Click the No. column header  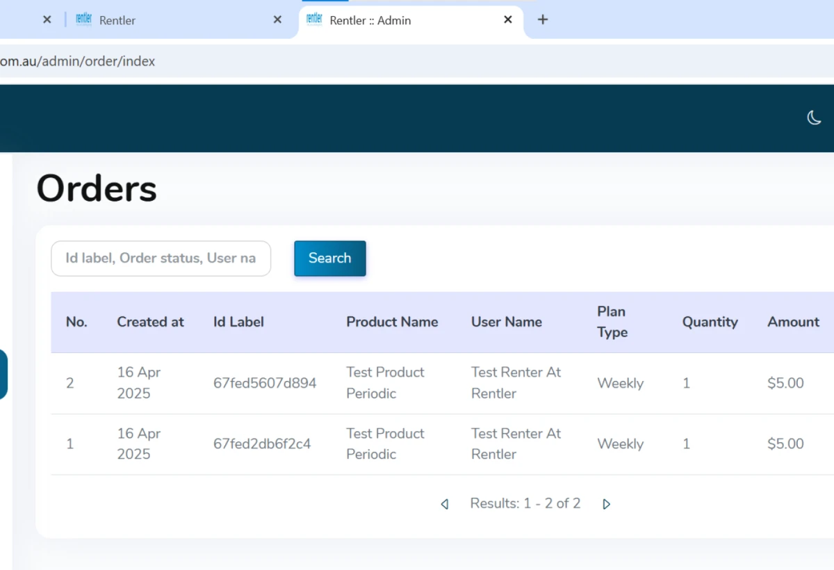click(76, 322)
